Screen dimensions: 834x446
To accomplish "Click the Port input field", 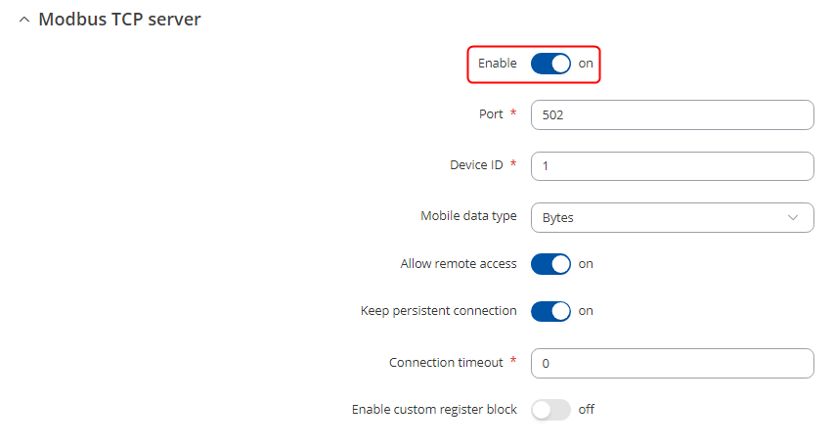I will [x=672, y=115].
